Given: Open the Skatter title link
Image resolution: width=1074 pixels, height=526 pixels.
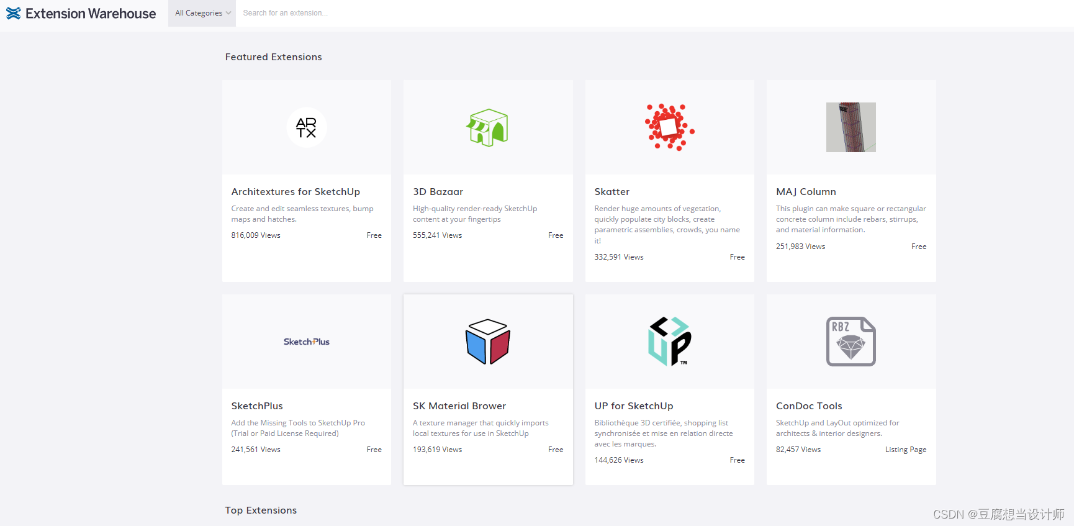Looking at the screenshot, I should coord(612,192).
